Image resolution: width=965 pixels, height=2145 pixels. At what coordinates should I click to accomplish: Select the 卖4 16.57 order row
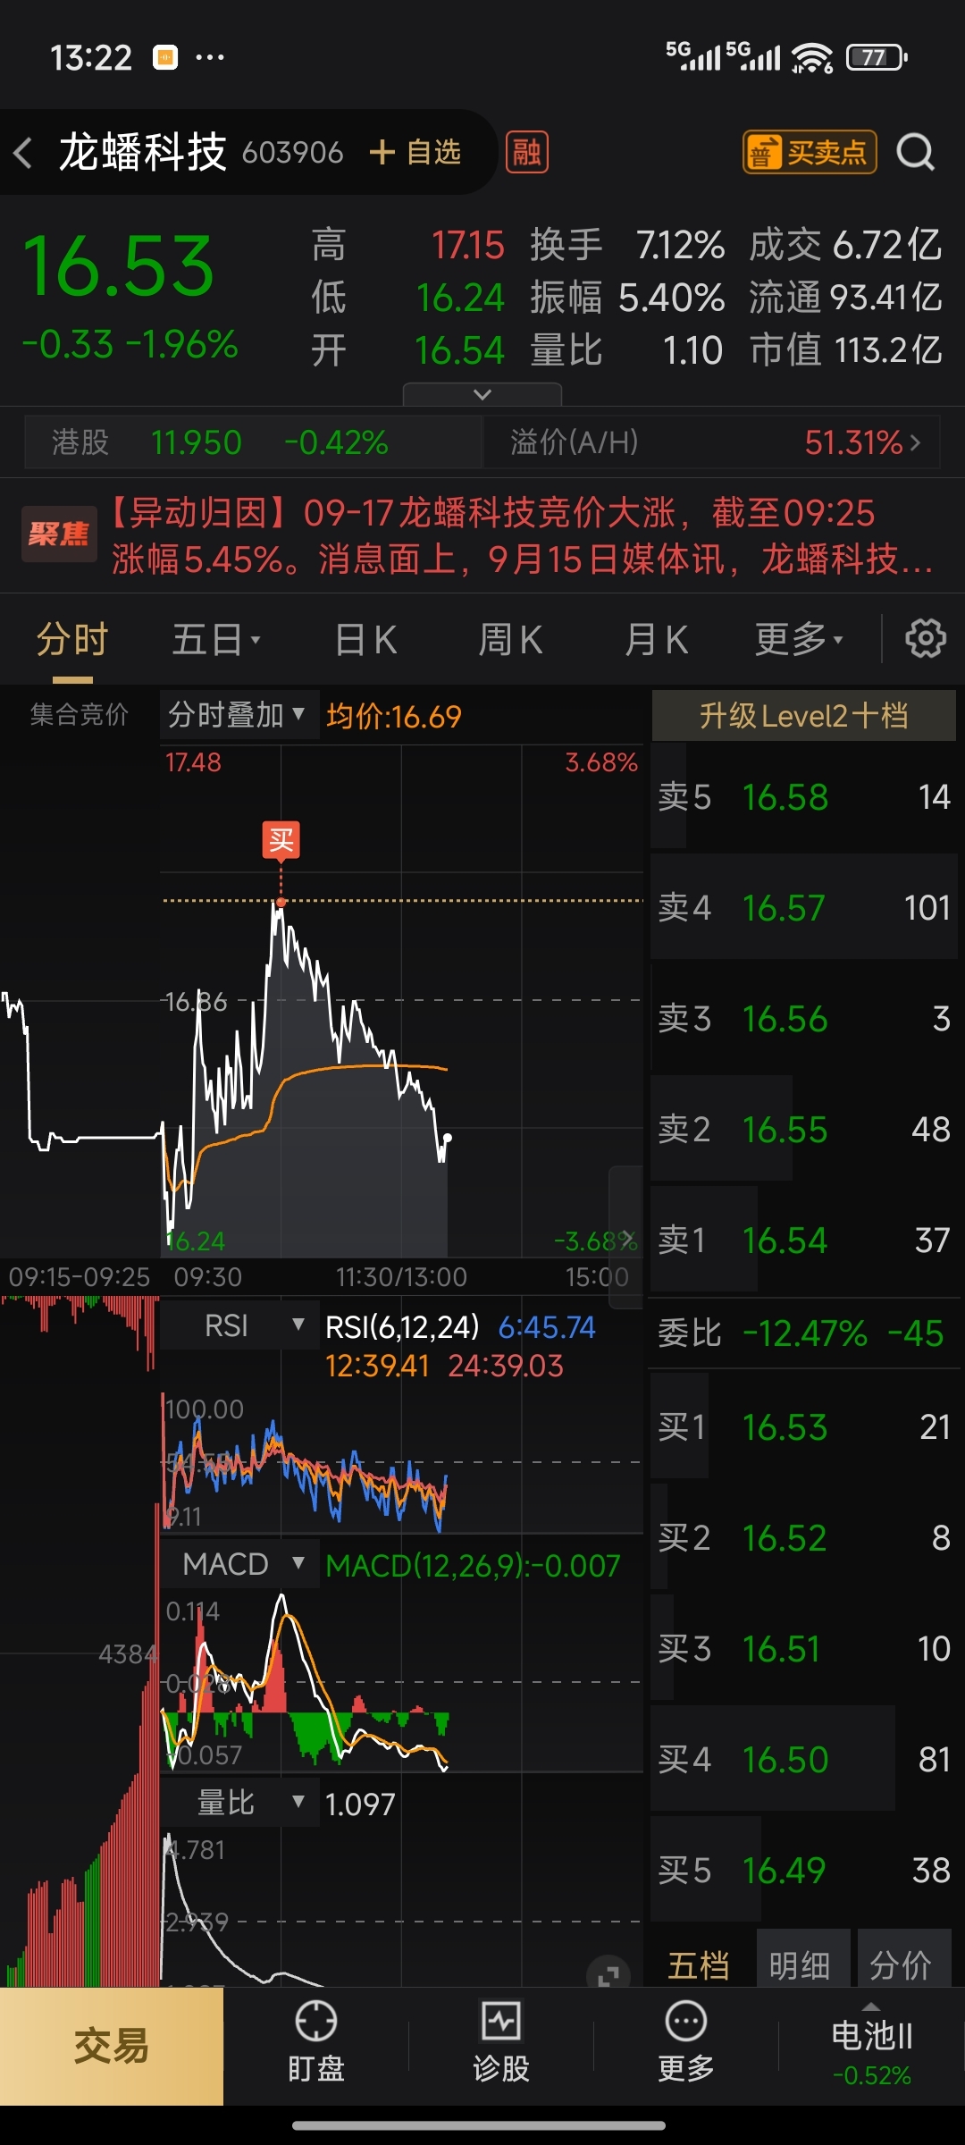(x=803, y=907)
